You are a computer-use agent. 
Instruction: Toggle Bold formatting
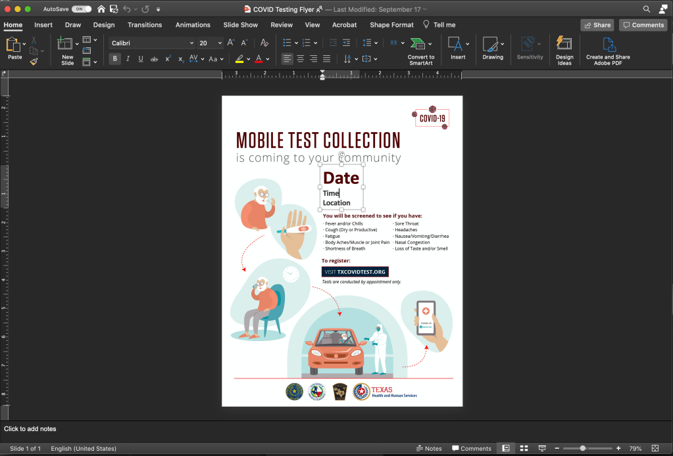click(x=115, y=58)
